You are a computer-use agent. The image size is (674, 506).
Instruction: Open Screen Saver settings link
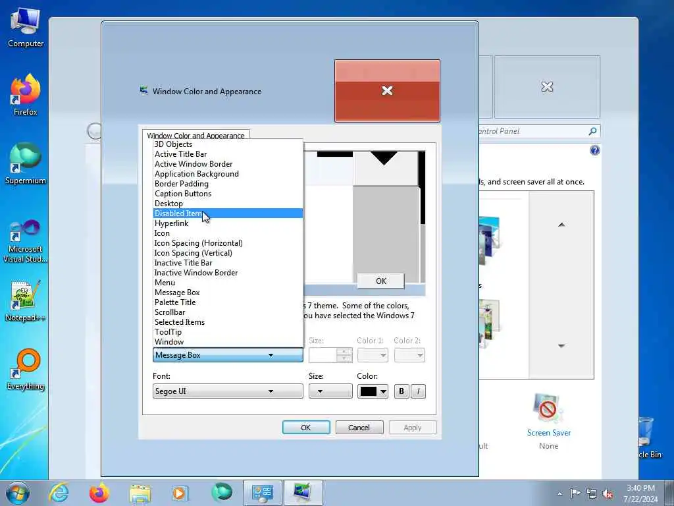point(549,433)
